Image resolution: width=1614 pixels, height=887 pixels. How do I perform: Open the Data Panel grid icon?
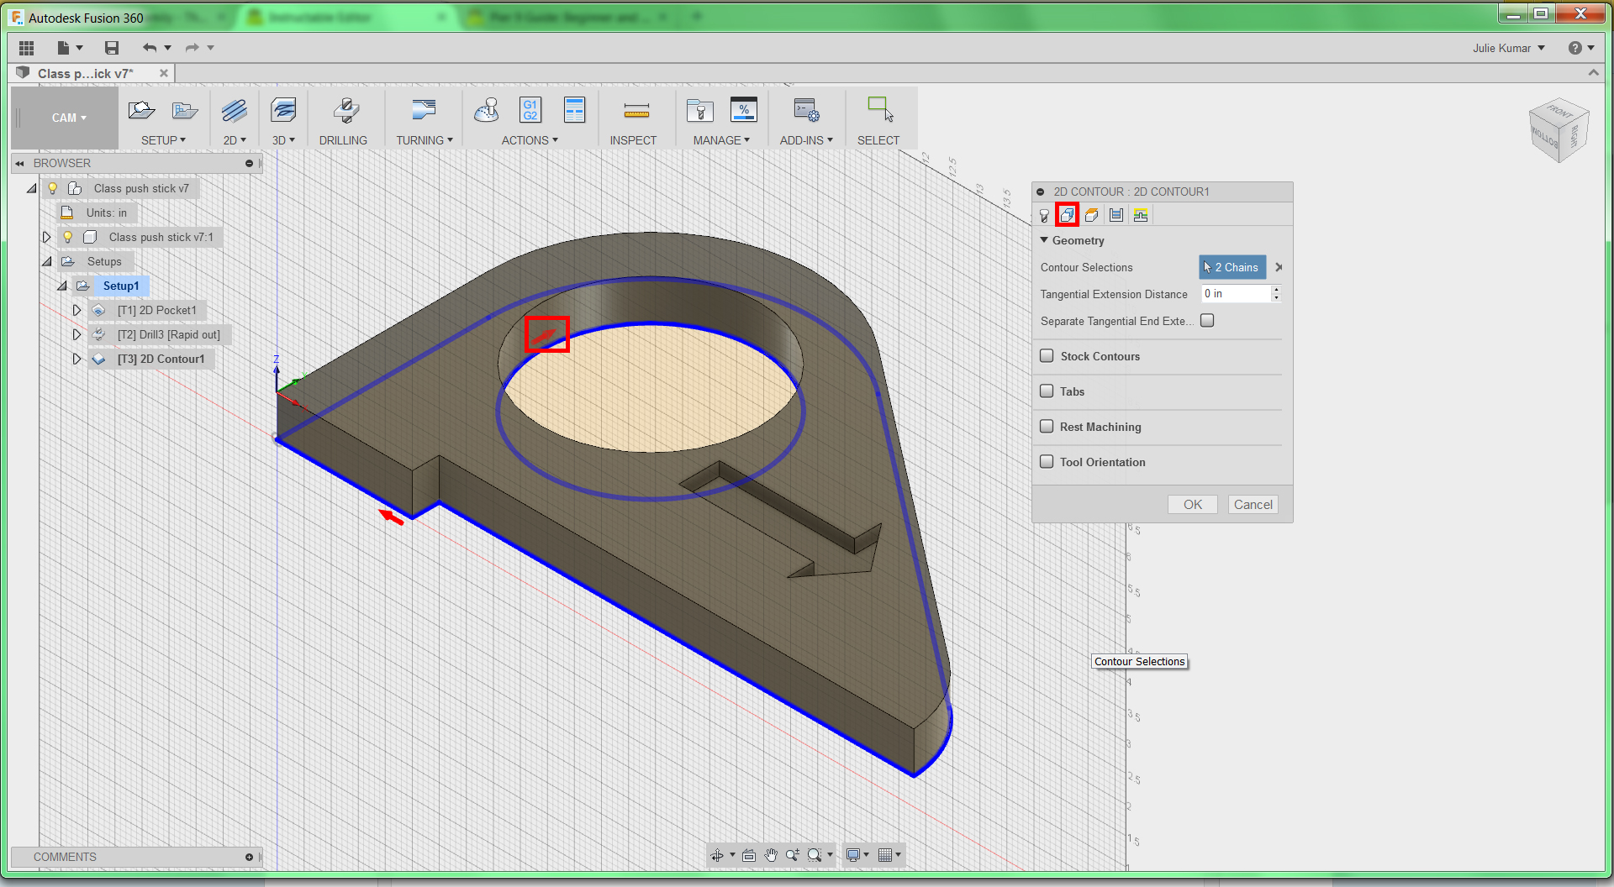(26, 48)
